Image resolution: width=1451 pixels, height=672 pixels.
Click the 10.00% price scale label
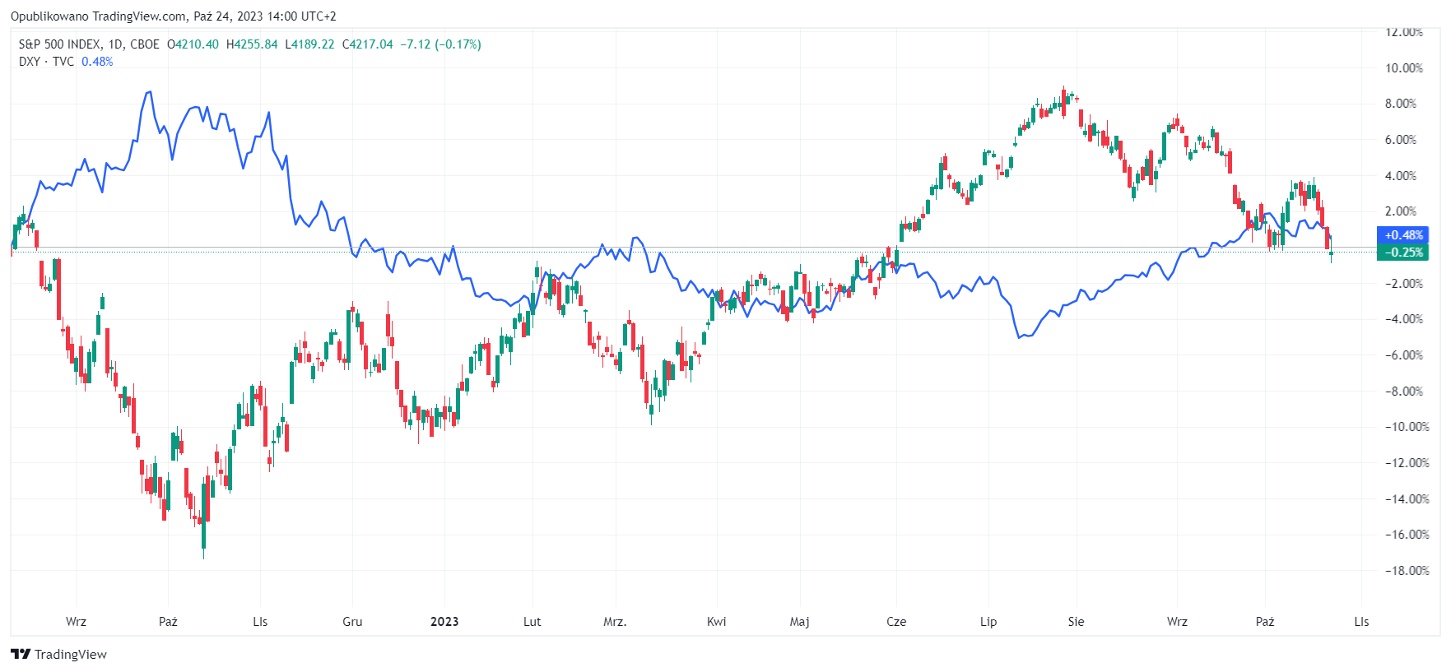[1403, 67]
